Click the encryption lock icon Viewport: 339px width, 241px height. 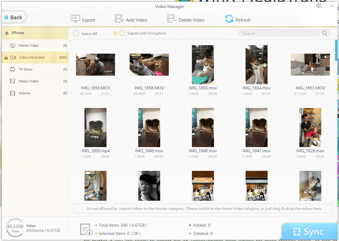pos(115,33)
